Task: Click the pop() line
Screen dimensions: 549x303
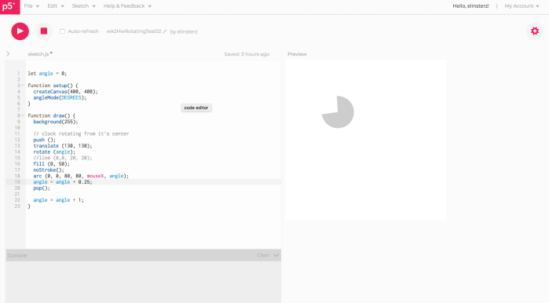Action: click(42, 188)
